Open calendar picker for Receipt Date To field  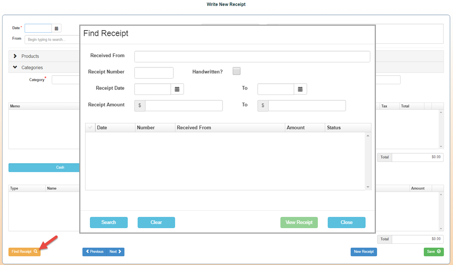(300, 89)
